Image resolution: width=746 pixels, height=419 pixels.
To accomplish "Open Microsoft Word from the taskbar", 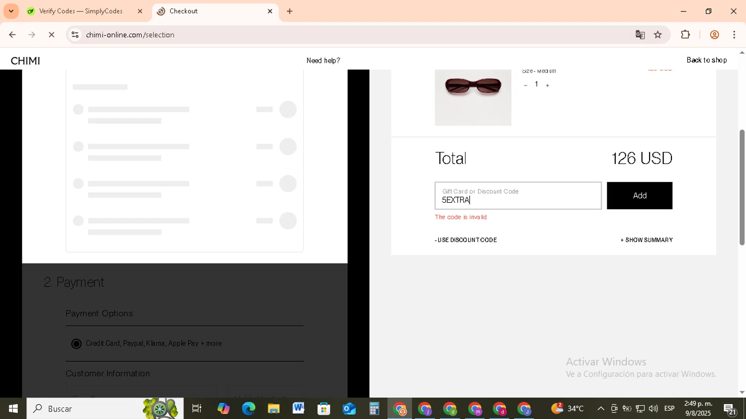I will 298,409.
